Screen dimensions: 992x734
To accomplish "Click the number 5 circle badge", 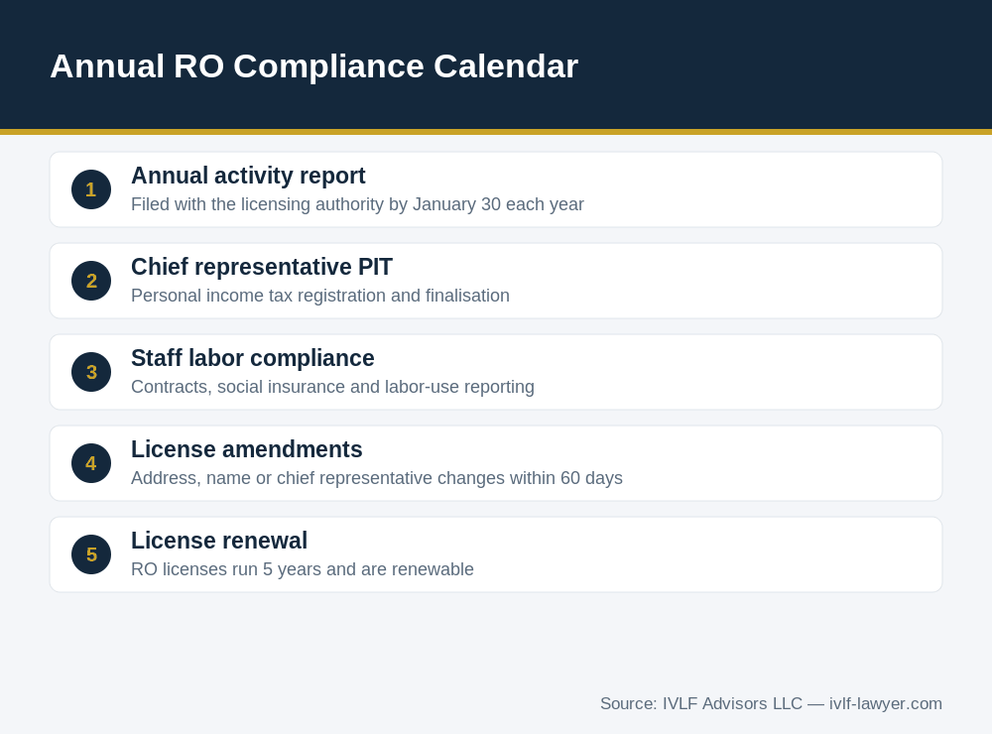I will (x=91, y=554).
